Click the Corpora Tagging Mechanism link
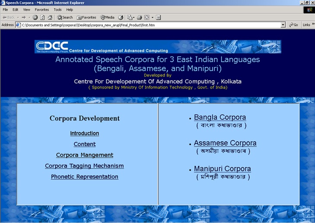Screen dimensions: 315x223 coord(84,166)
